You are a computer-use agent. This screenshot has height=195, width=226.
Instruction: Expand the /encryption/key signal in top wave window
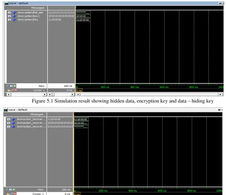(9, 20)
